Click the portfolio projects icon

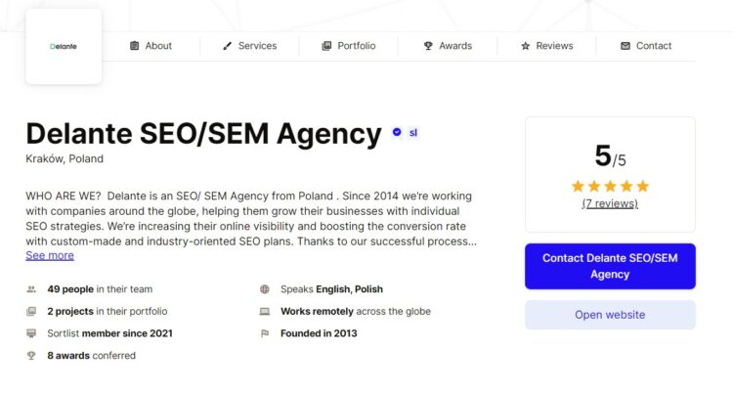pyautogui.click(x=31, y=311)
